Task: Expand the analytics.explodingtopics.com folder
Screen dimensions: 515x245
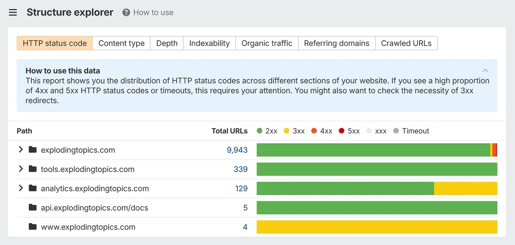Action: tap(21, 188)
